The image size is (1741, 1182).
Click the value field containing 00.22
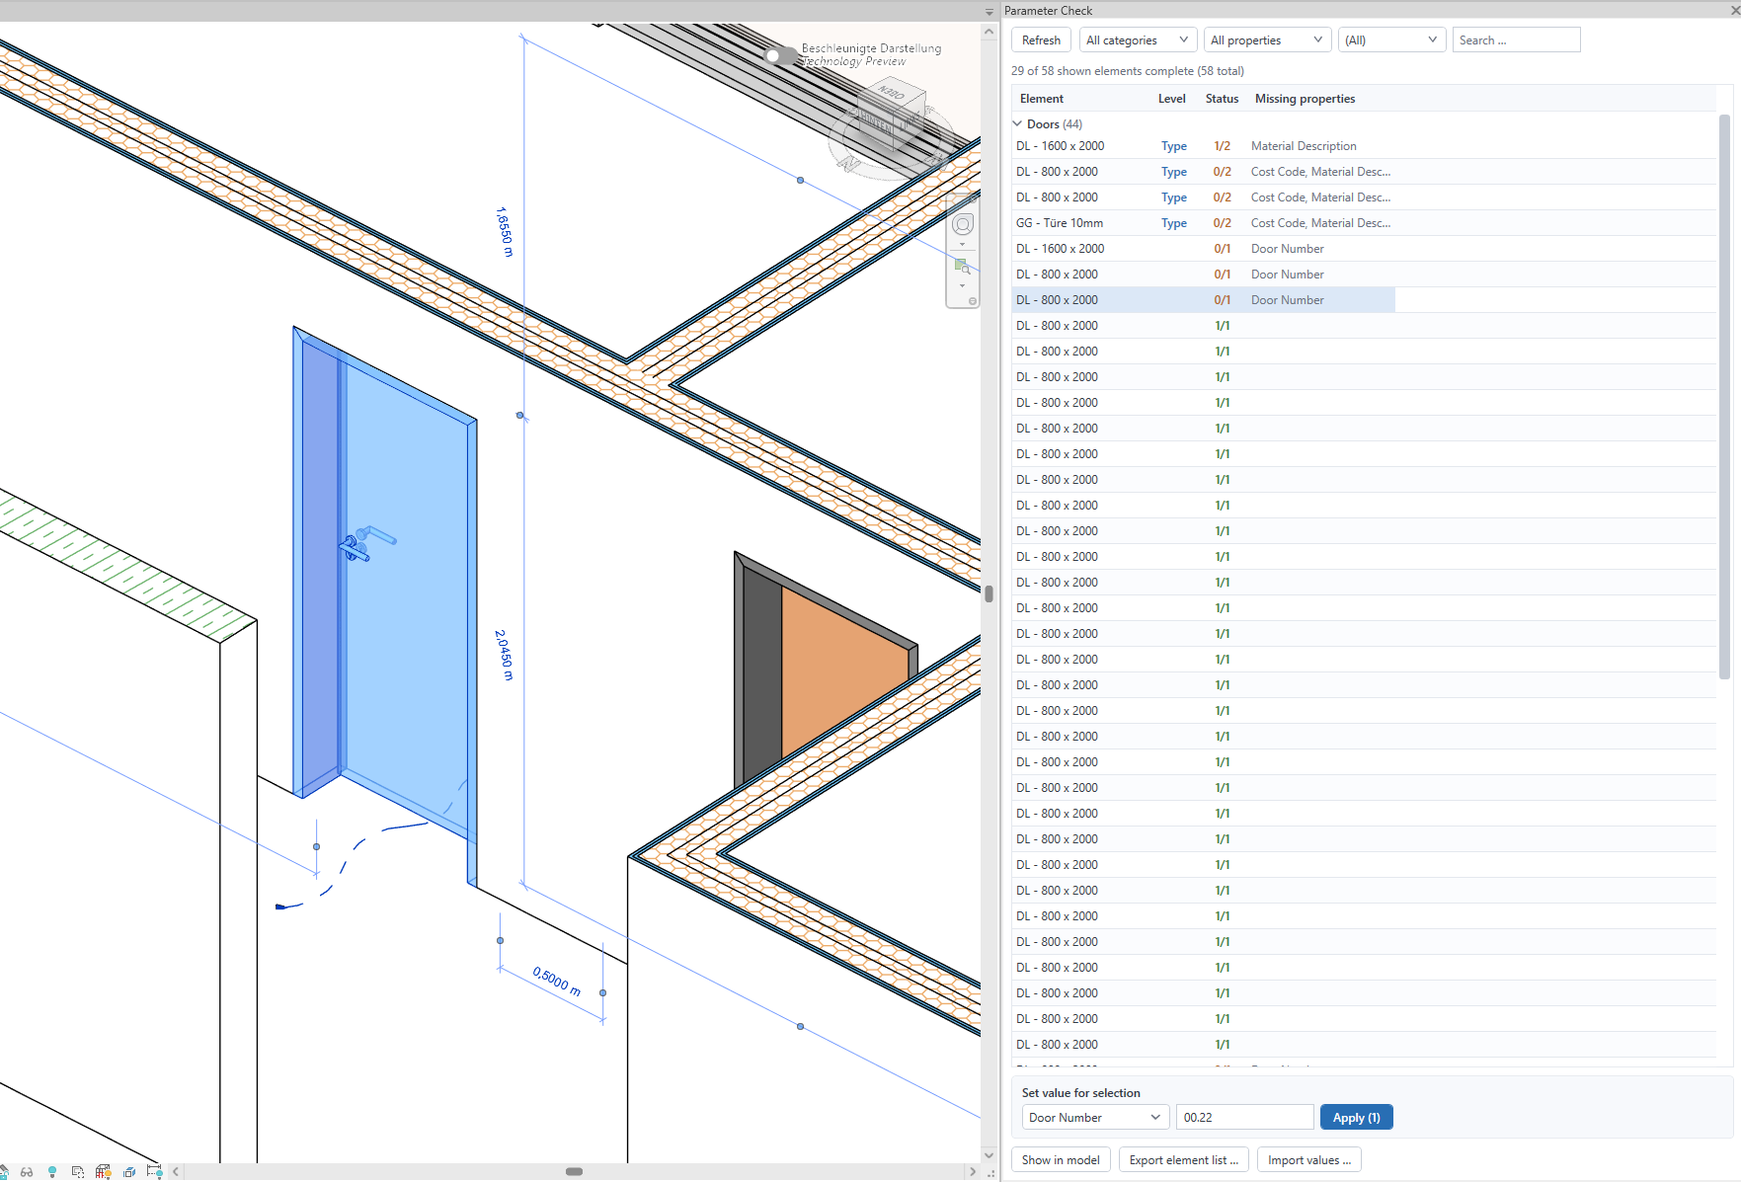coord(1244,1118)
